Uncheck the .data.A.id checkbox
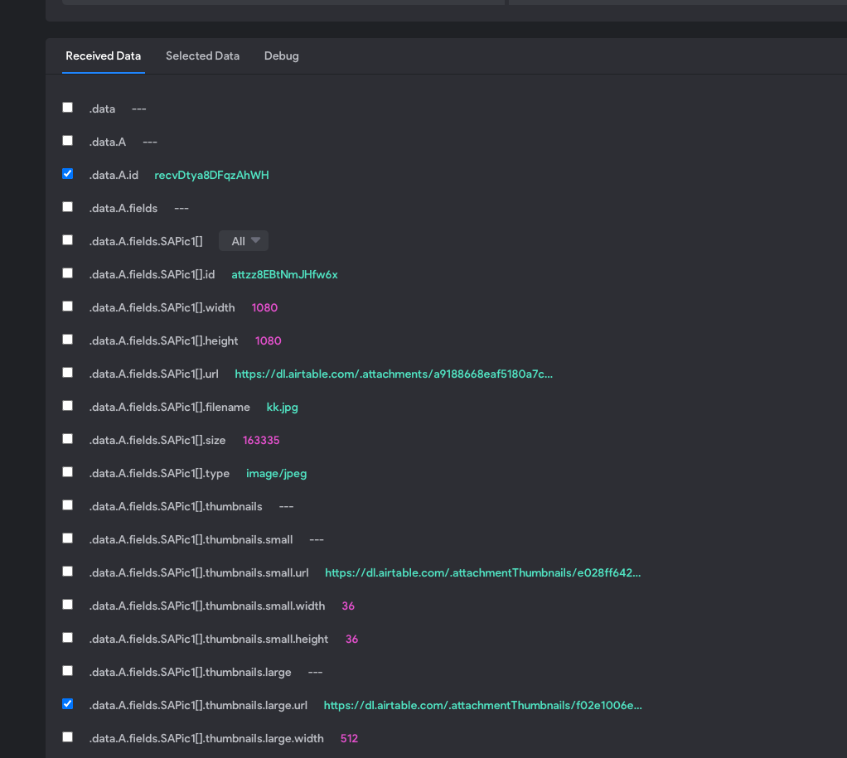 (x=67, y=174)
